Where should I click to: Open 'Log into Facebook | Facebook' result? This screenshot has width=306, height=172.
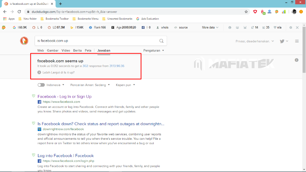coord(66,156)
